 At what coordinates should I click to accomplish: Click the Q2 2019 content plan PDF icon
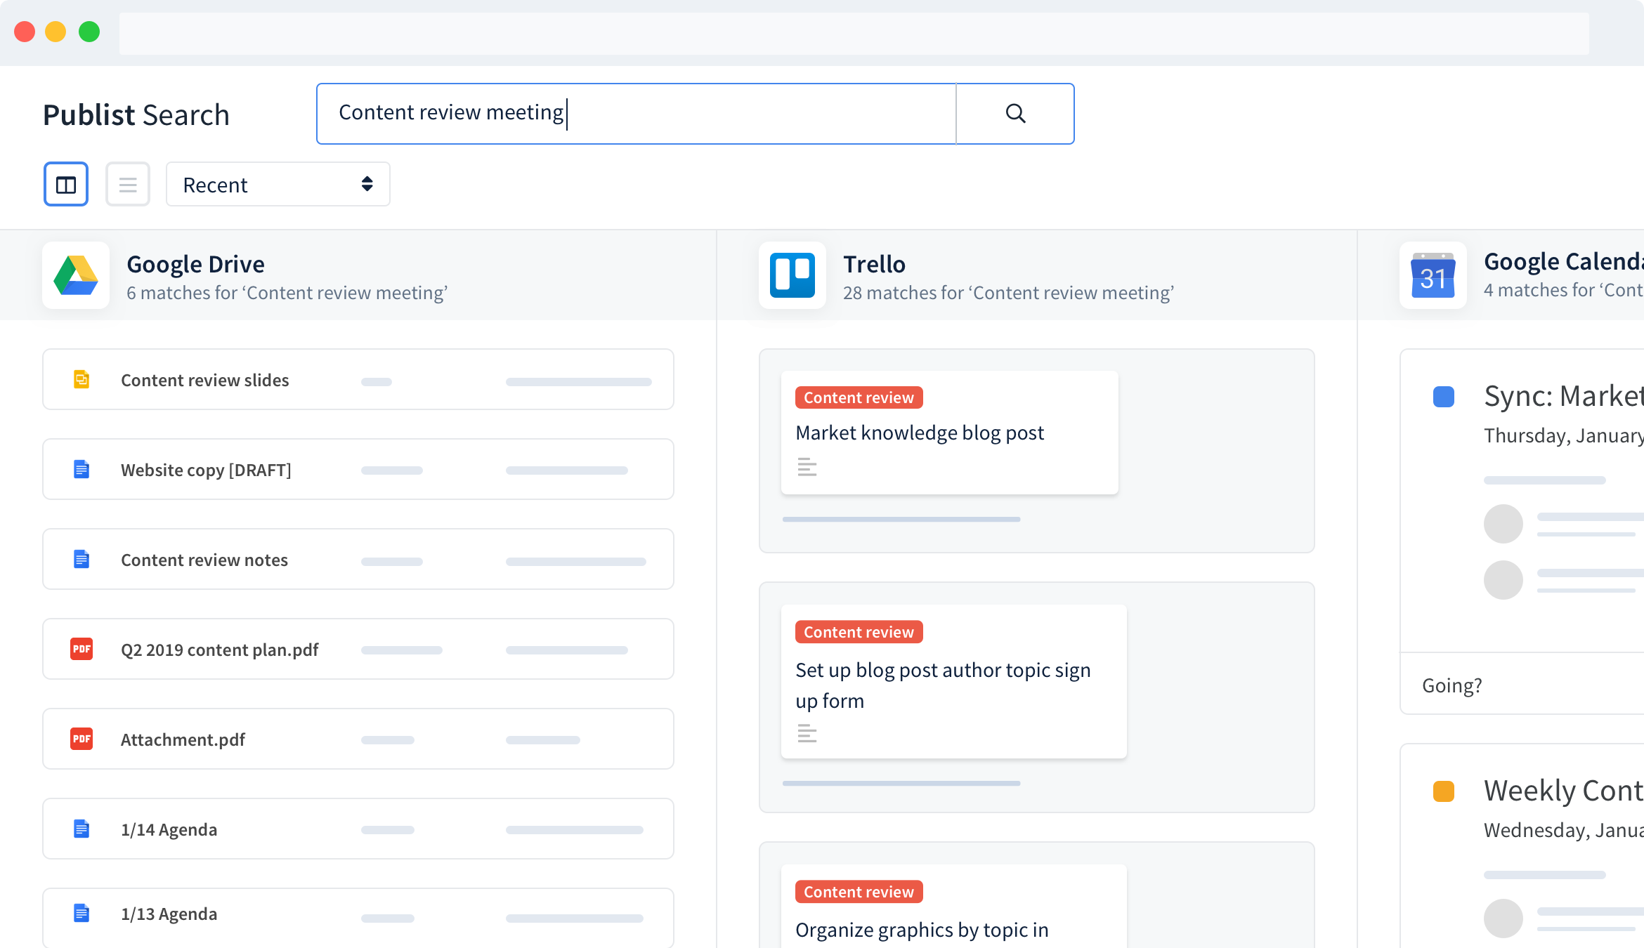pyautogui.click(x=81, y=649)
